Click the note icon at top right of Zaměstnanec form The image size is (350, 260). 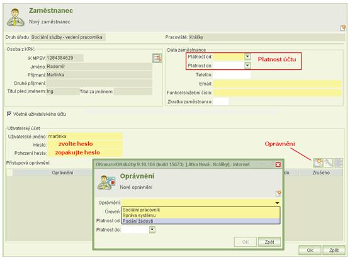[x=342, y=28]
